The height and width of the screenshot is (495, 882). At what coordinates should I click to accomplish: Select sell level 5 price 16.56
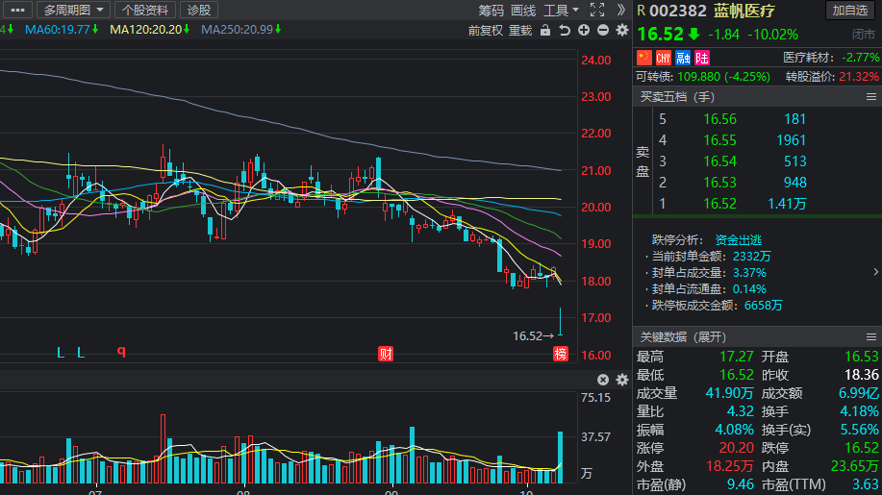pyautogui.click(x=719, y=119)
